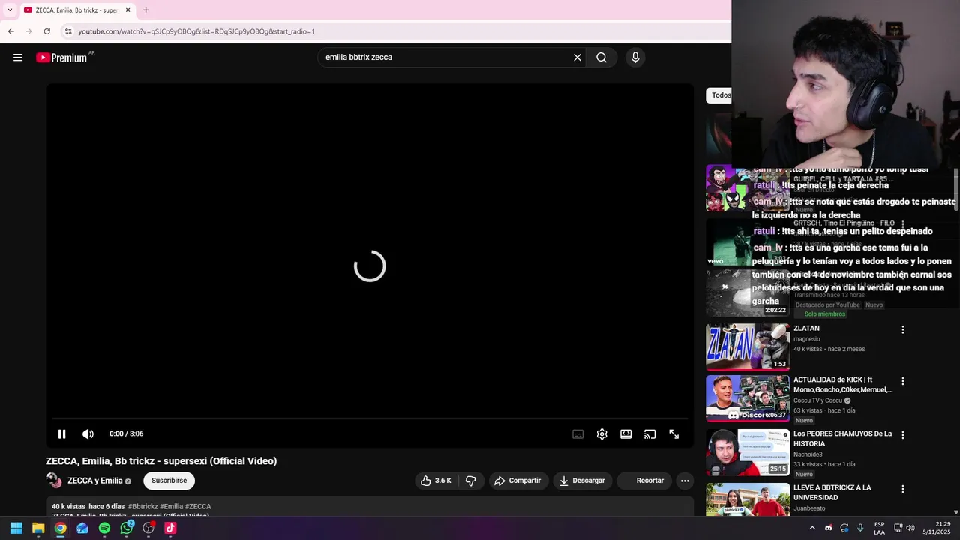960x540 pixels.
Task: Open TikTok from the taskbar
Action: tap(170, 528)
